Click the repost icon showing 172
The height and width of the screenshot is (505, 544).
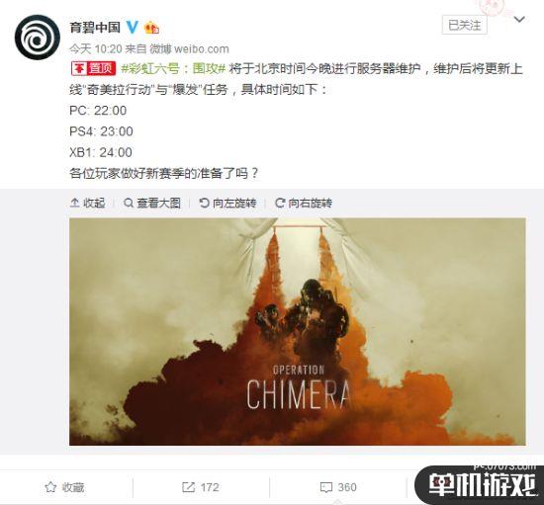tap(188, 487)
